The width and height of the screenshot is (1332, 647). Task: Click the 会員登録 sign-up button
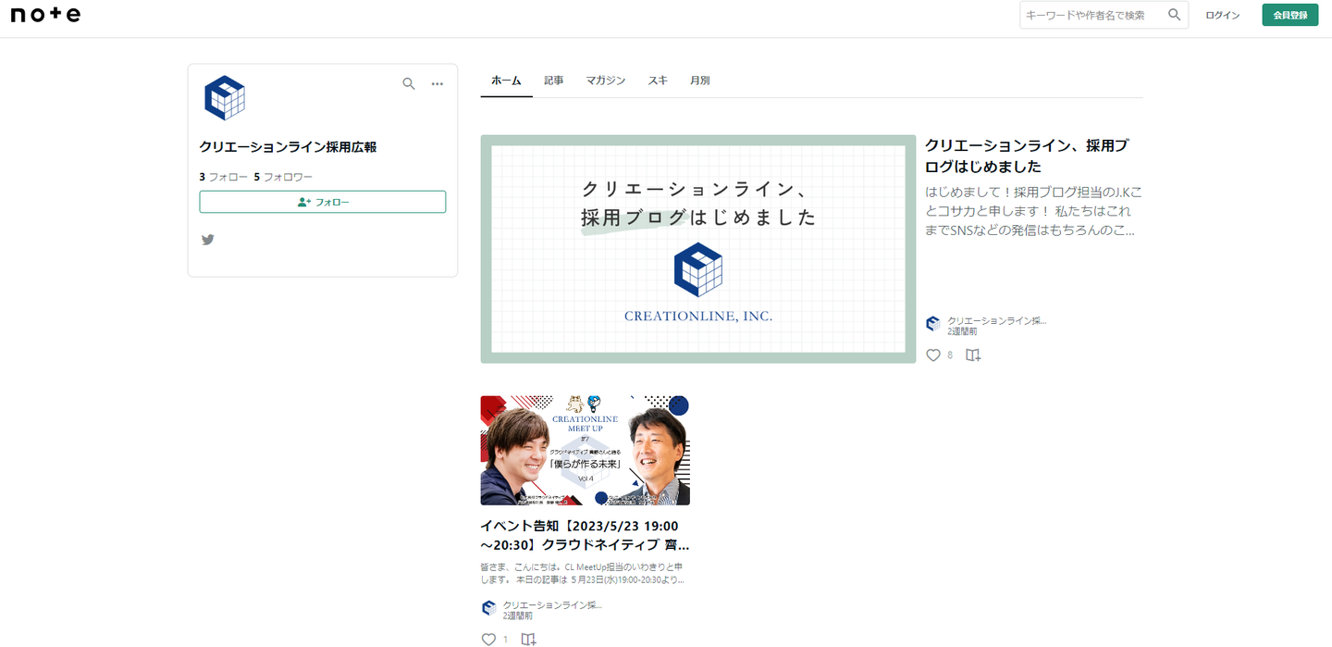(1289, 15)
